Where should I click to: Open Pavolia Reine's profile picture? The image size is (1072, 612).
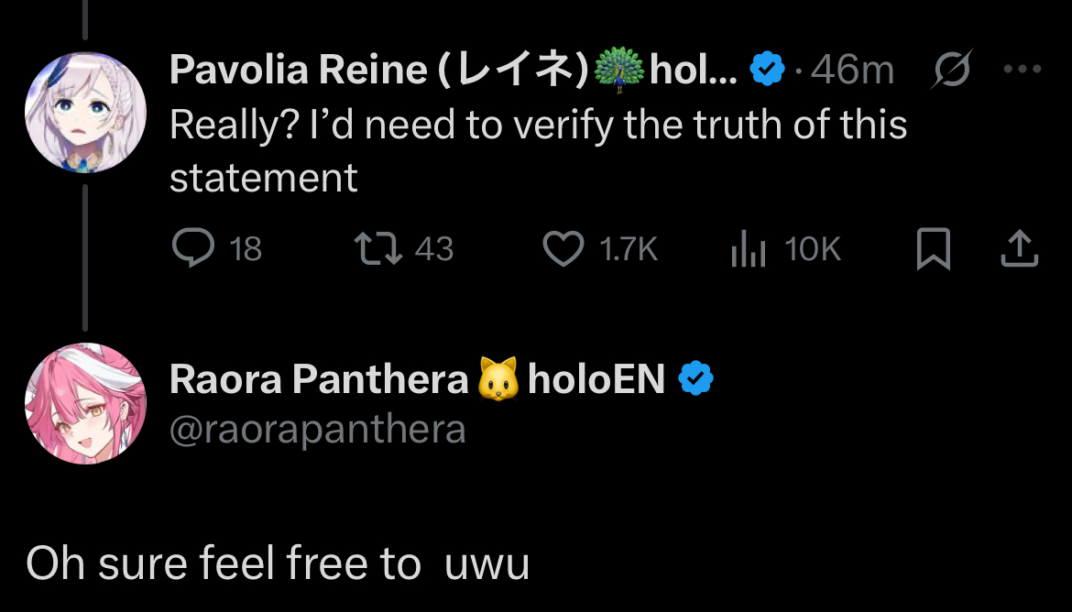pyautogui.click(x=85, y=113)
